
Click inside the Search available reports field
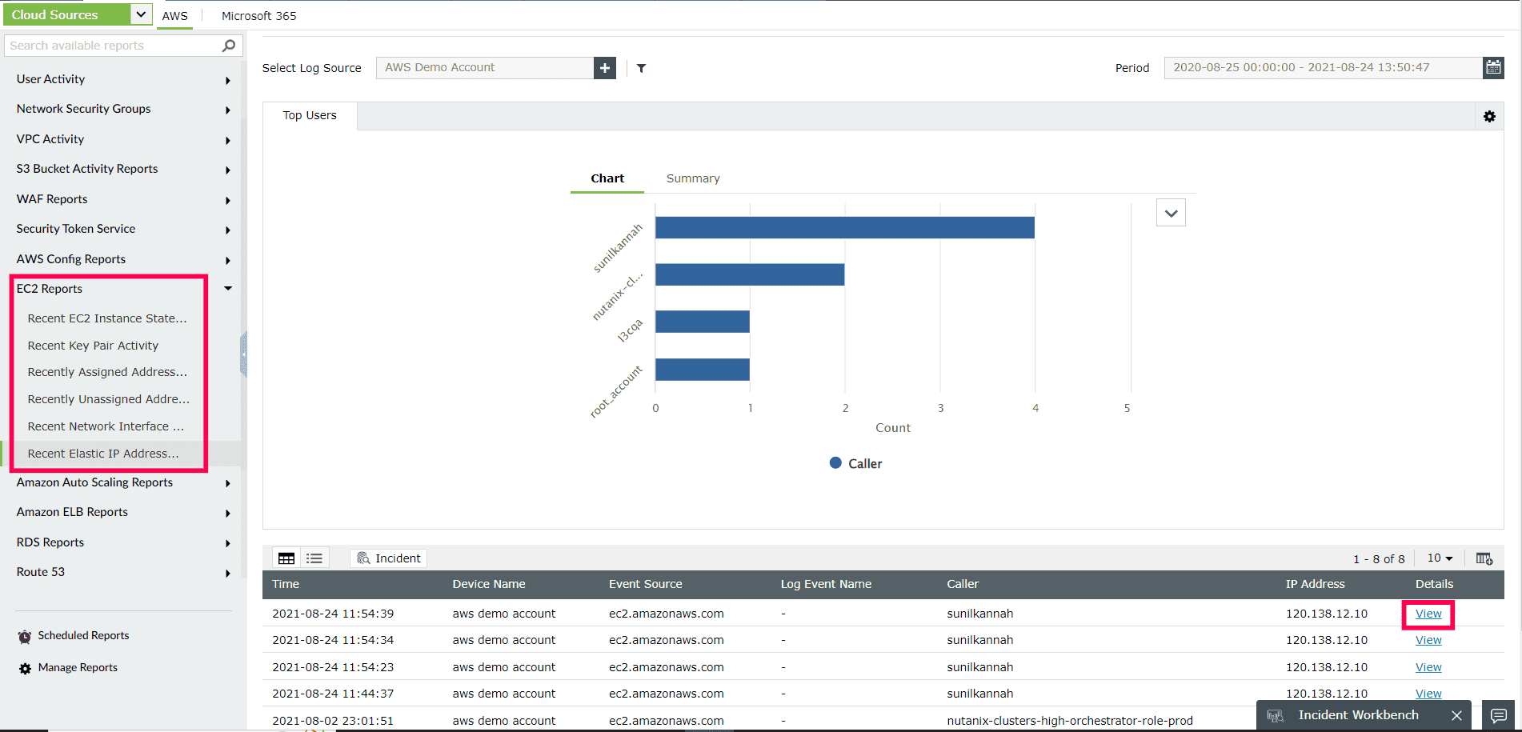pos(112,45)
